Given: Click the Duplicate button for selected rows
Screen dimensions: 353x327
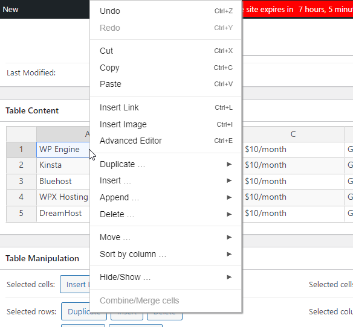Looking at the screenshot, I should (x=84, y=312).
